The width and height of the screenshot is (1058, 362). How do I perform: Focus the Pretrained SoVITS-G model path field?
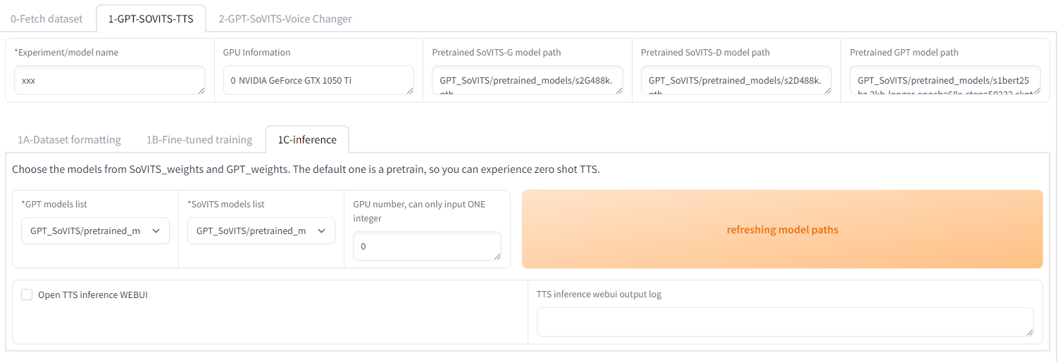click(526, 80)
